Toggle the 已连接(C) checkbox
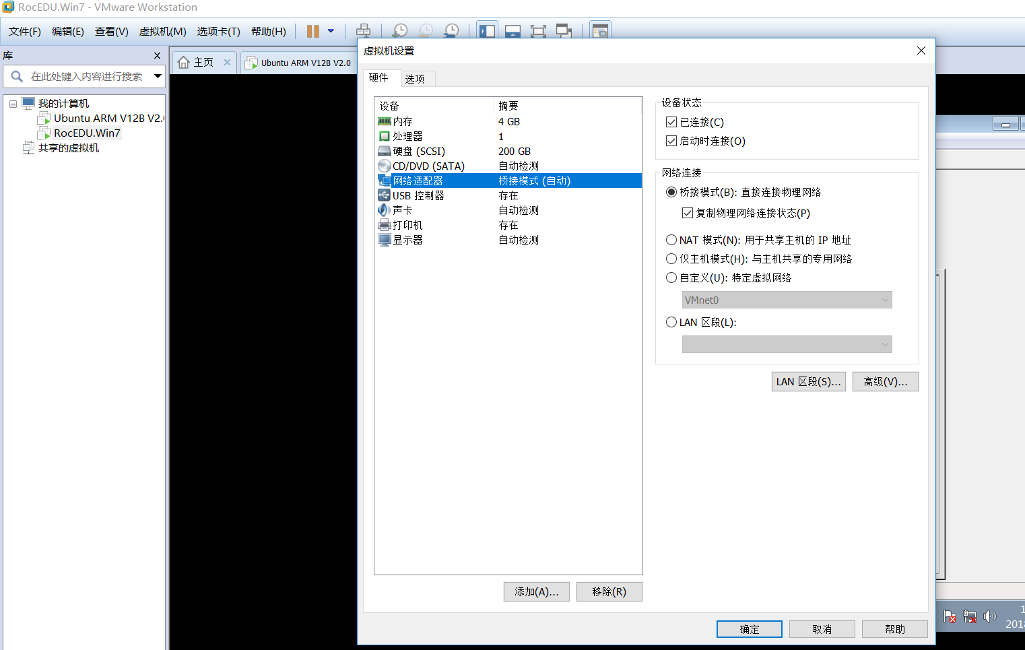Image resolution: width=1025 pixels, height=650 pixels. coord(671,122)
